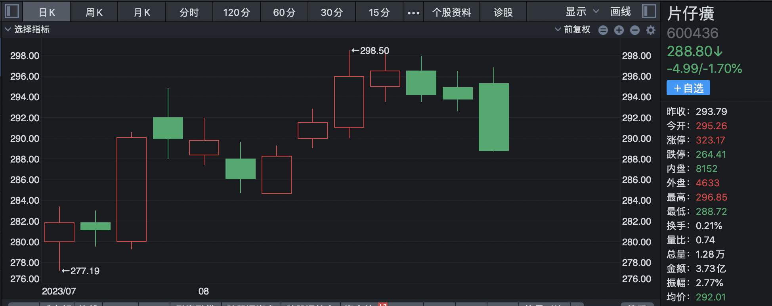Screen dimensions: 772x306
Task: Open the 前复权 adjustment dropdown
Action: point(573,30)
